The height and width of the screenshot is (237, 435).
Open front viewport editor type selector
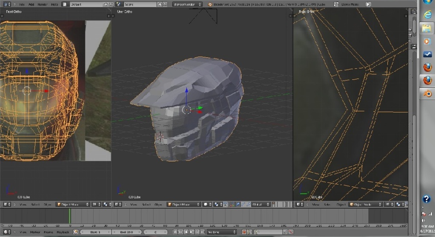click(x=7, y=205)
